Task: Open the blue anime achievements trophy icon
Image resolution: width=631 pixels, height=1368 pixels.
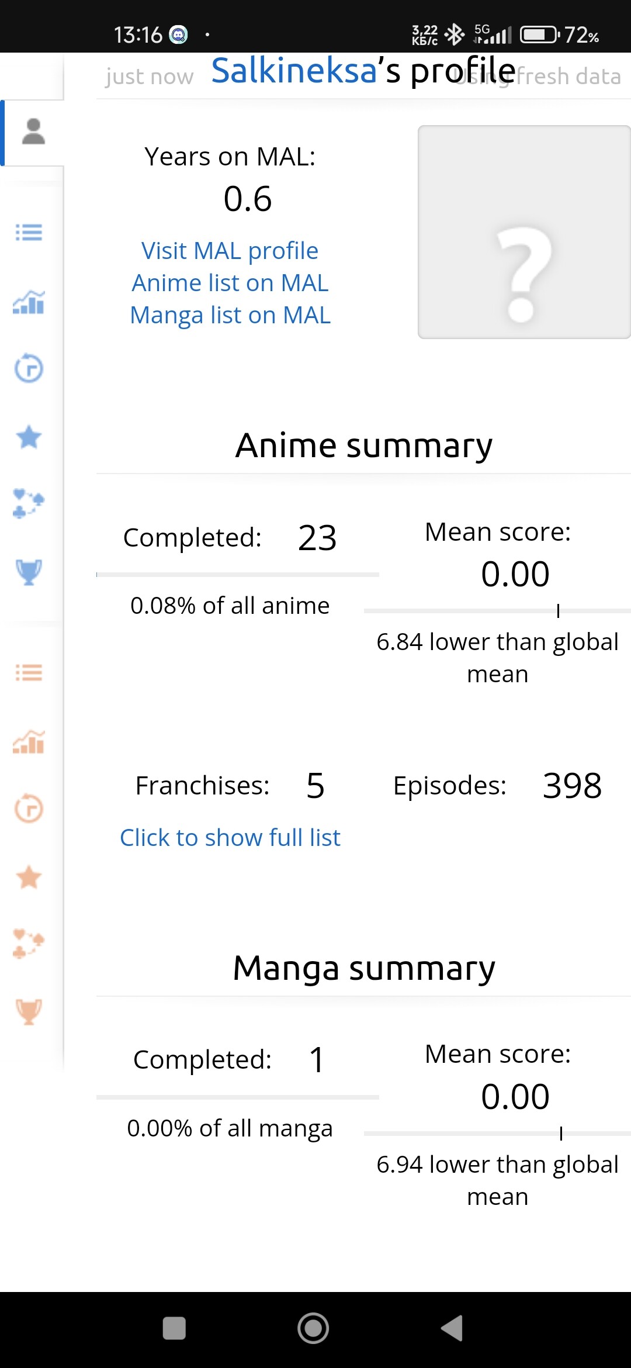Action: pos(29,572)
